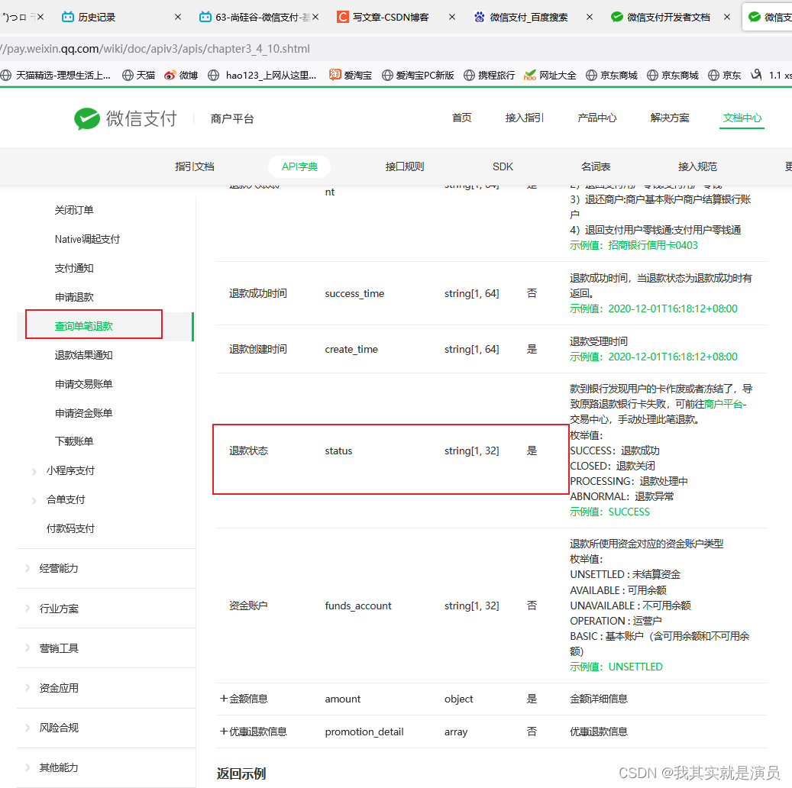The width and height of the screenshot is (792, 788).
Task: Open 申请退款 in the sidebar
Action: click(x=74, y=297)
